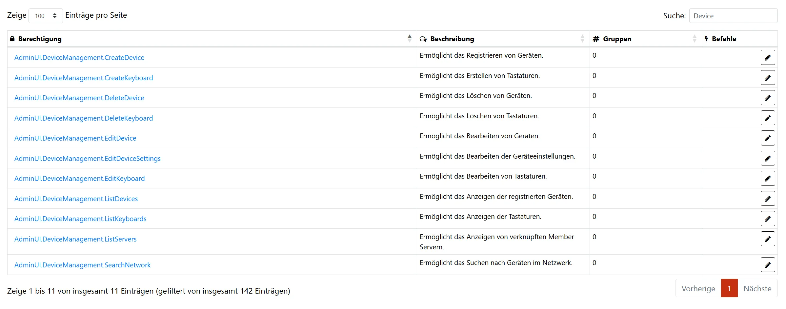
Task: Open AdminUI.DeviceManagement.ListKeyboards permission link
Action: point(80,219)
